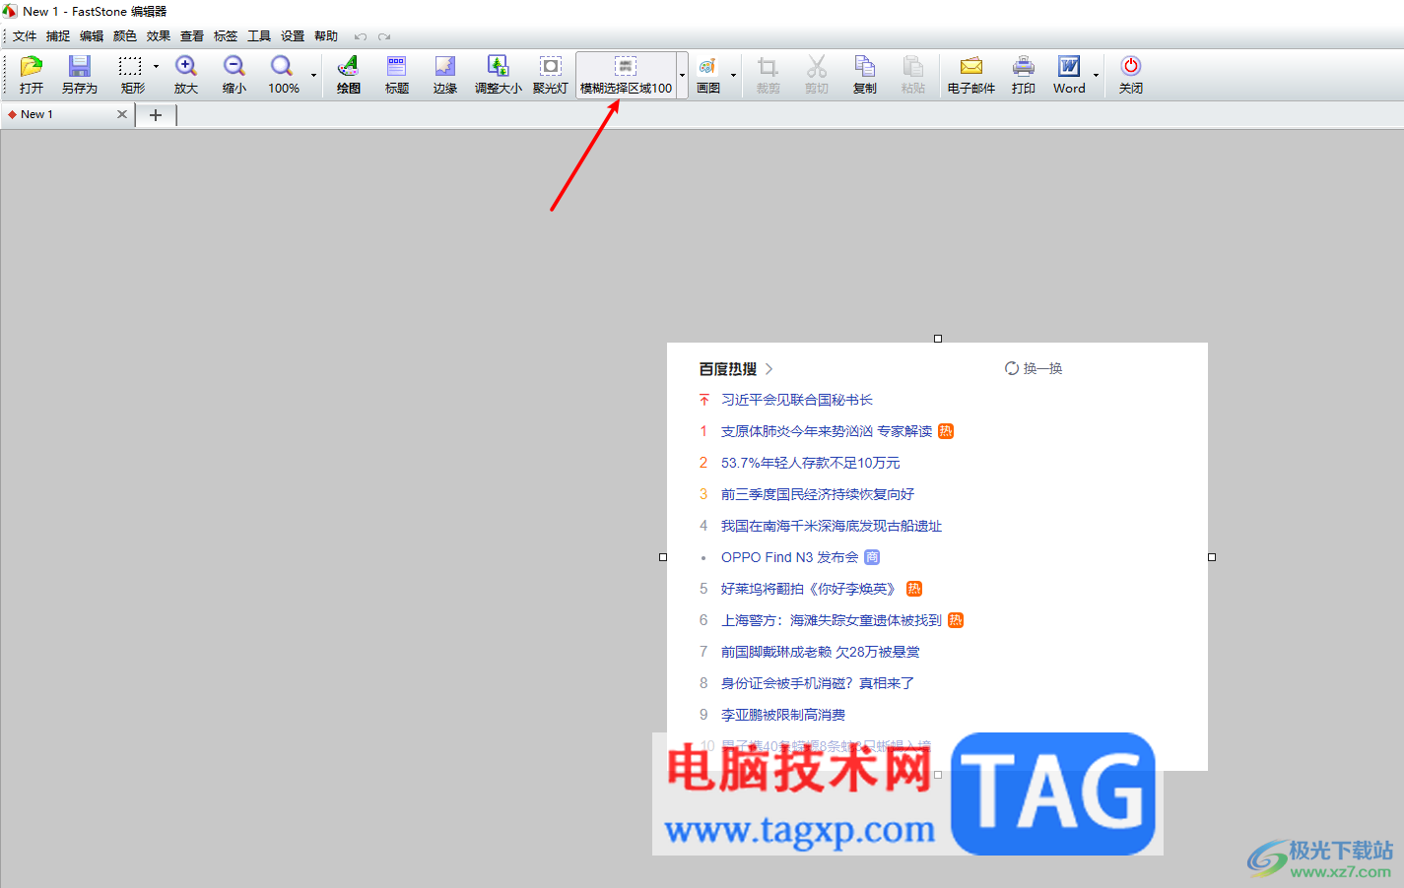This screenshot has height=888, width=1404.
Task: Add a new tab with plus button
Action: point(156,115)
